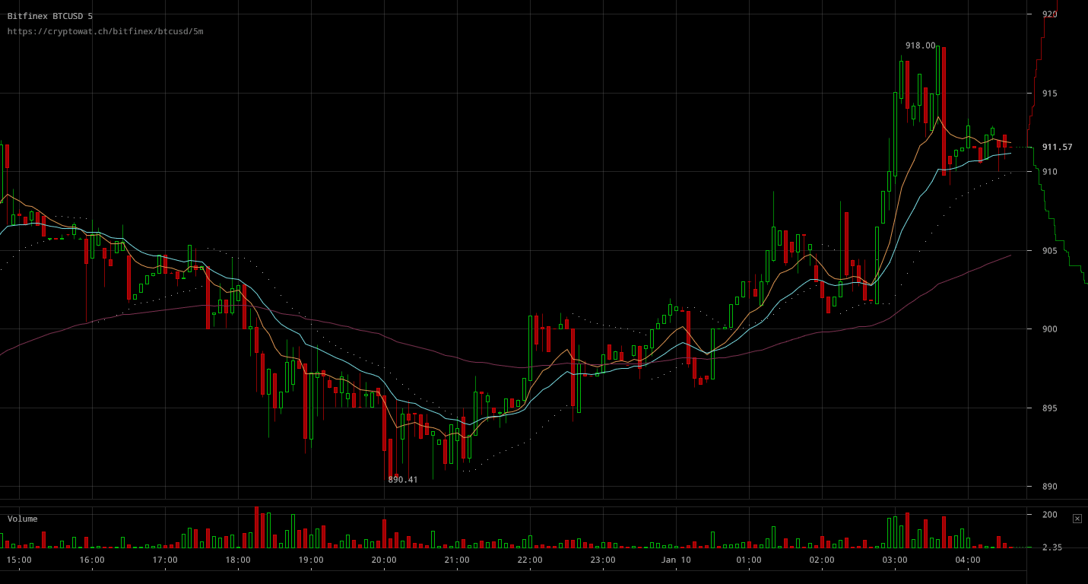The height and width of the screenshot is (584, 1088).
Task: Click the 895 price axis label
Action: click(x=1049, y=408)
